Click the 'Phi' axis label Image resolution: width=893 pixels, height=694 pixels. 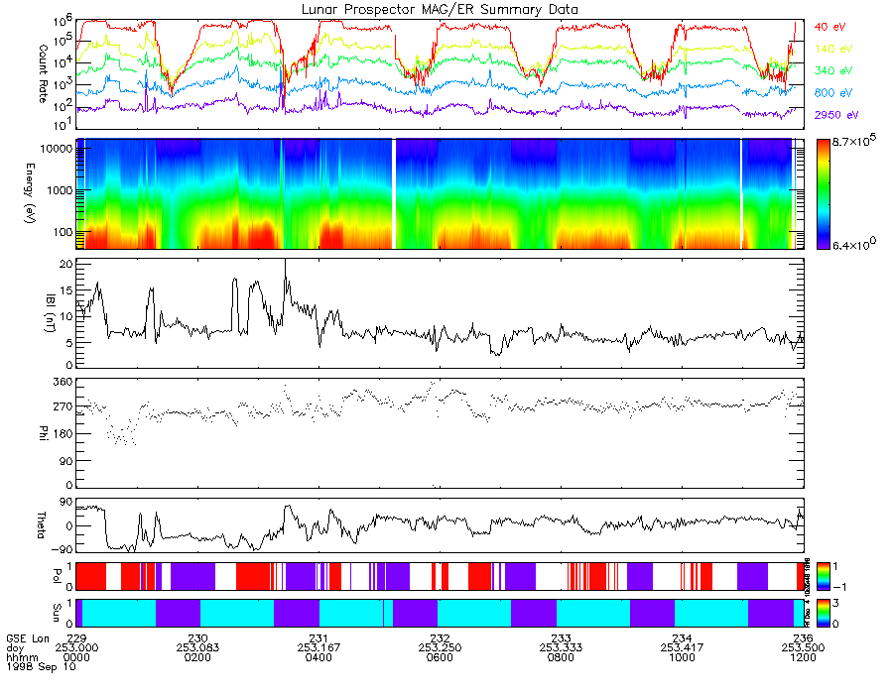(x=43, y=432)
